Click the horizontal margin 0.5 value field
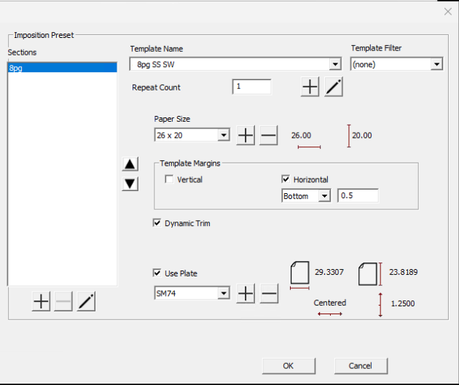 [x=358, y=195]
